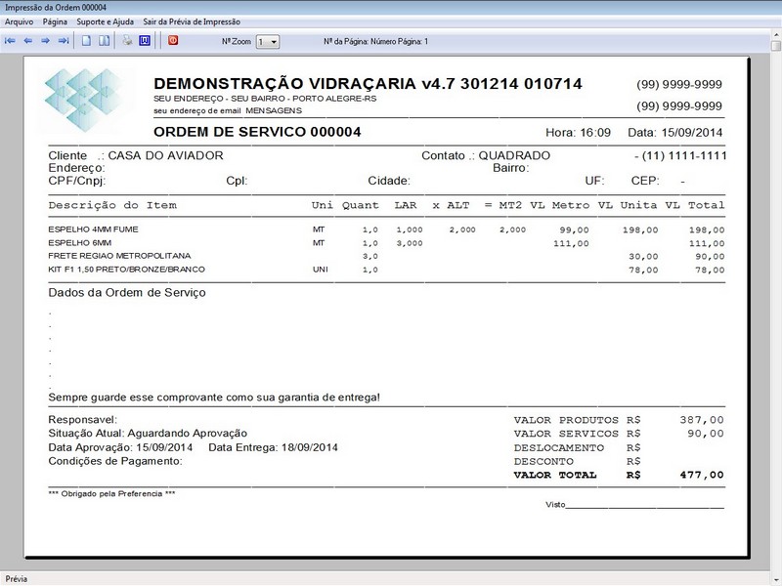This screenshot has height=586, width=782.
Task: Click the vidraçaria diamond logo image
Action: (x=85, y=100)
